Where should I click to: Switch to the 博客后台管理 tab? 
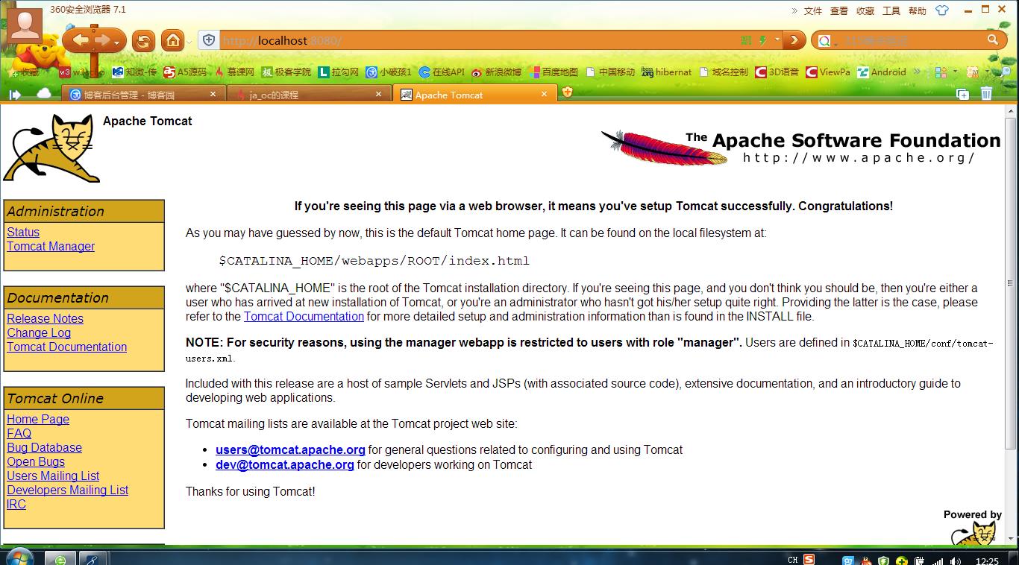(x=144, y=95)
